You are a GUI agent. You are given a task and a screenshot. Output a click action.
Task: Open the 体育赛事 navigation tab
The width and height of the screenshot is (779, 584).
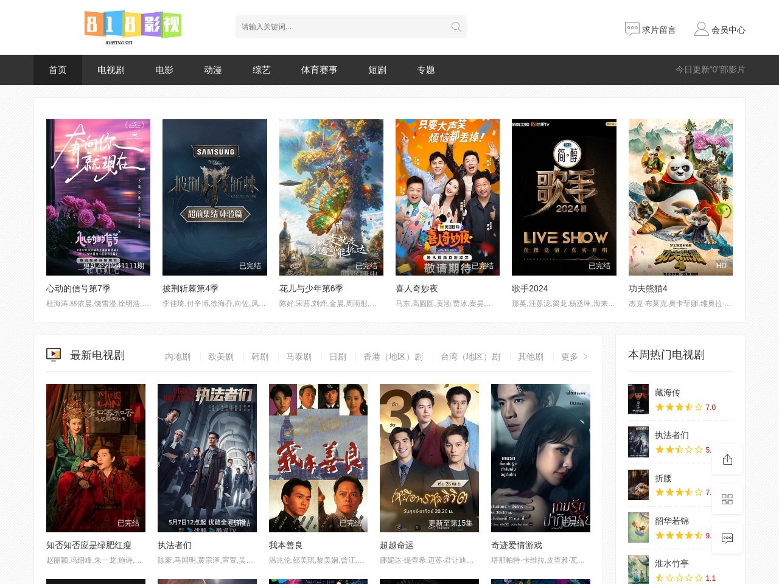click(320, 70)
